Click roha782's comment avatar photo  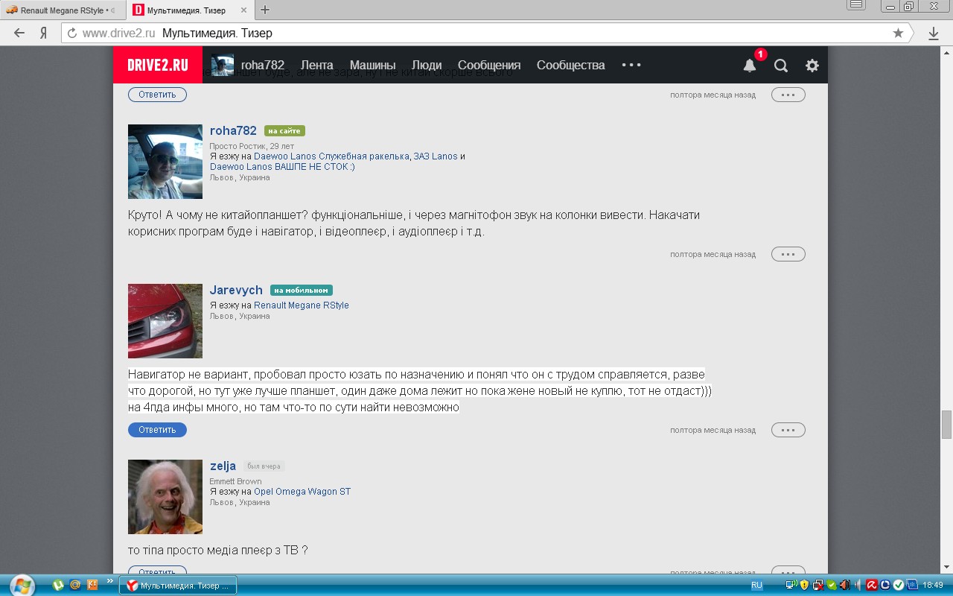coord(165,162)
